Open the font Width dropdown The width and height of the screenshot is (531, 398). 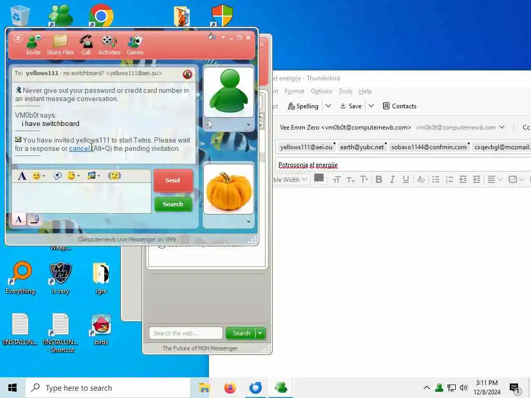click(x=291, y=180)
